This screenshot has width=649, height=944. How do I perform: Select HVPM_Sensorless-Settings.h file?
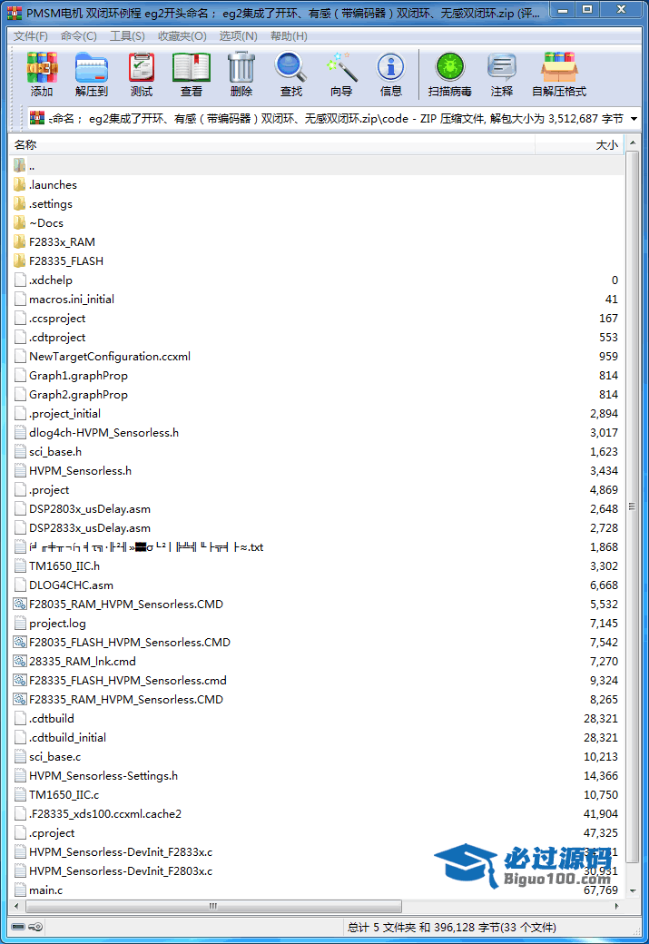pos(103,775)
